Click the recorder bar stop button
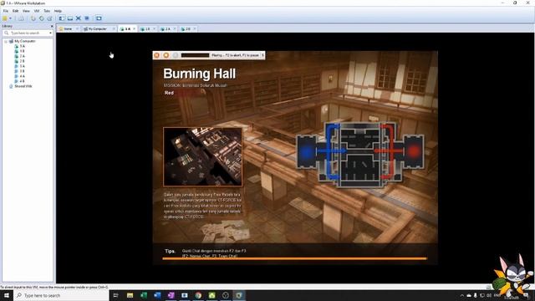This screenshot has width=535, height=301. tap(166, 55)
